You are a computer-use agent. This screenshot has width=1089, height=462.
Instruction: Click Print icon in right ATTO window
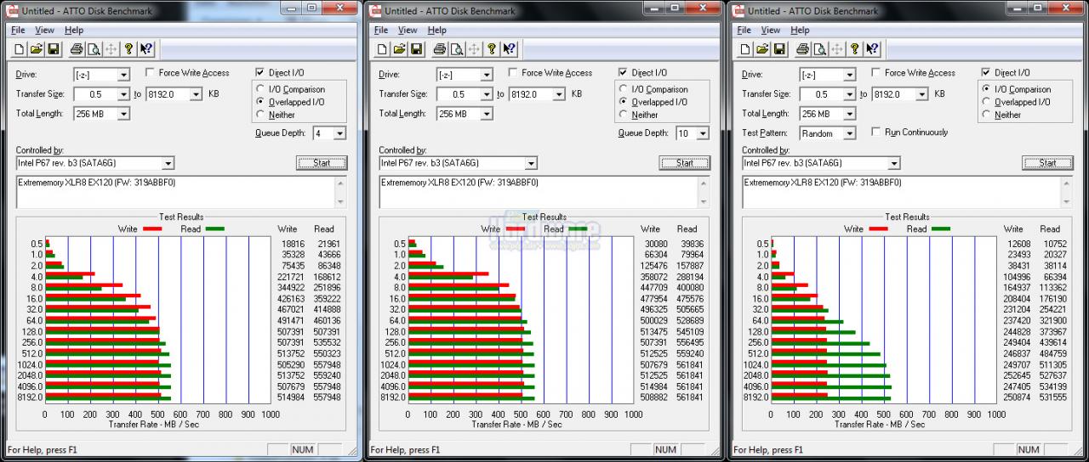click(x=803, y=49)
